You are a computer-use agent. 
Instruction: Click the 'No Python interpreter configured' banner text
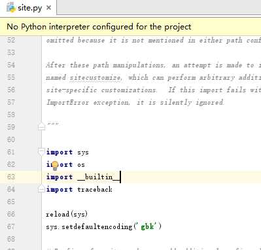click(x=99, y=27)
